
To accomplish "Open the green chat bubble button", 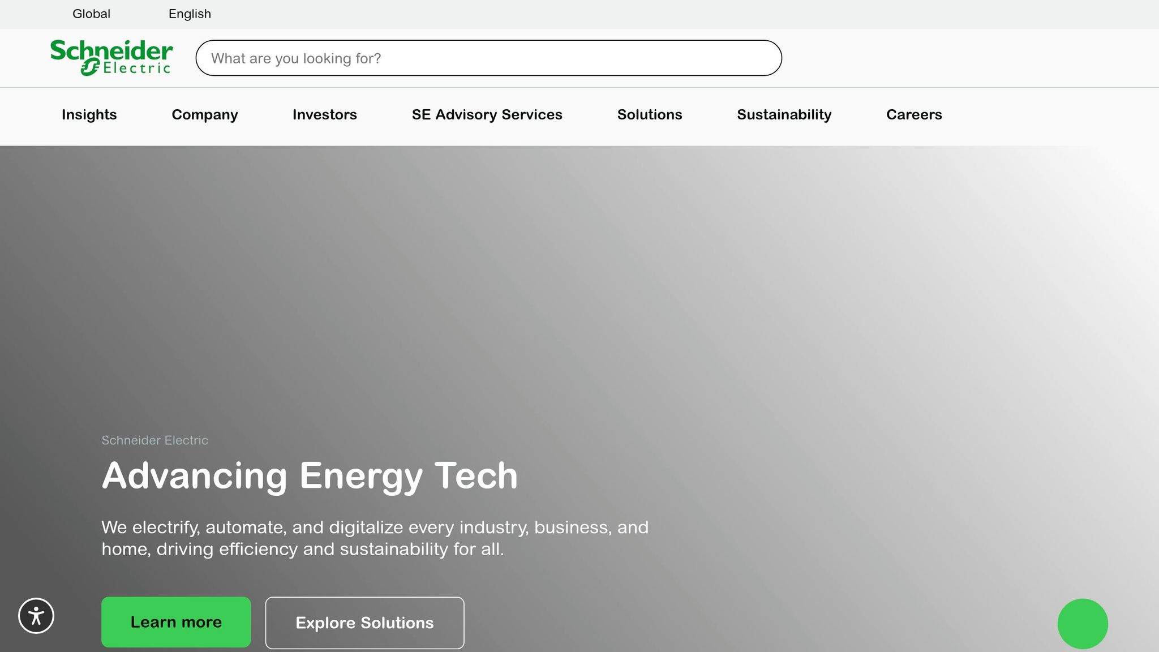I will click(1083, 624).
